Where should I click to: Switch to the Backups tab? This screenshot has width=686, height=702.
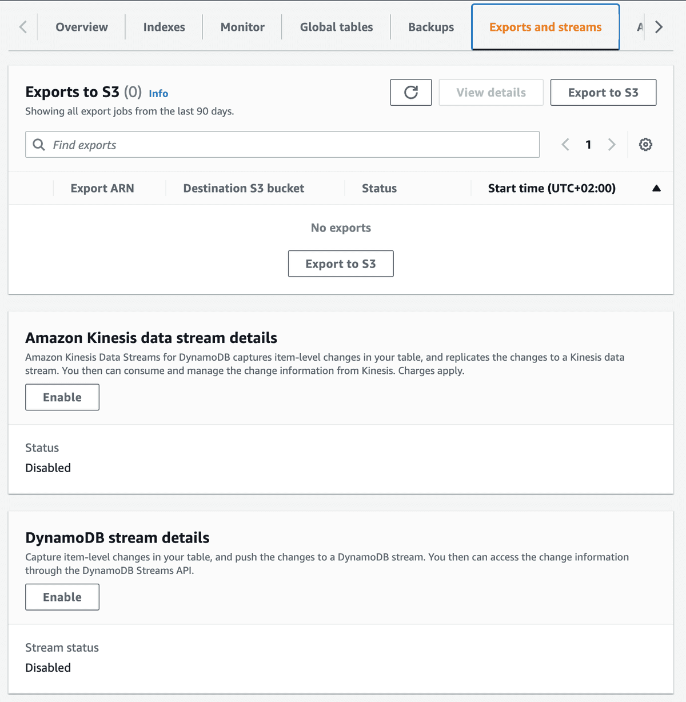coord(430,27)
